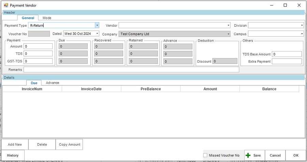Viewport: 307px width, 162px height.
Task: Click the Voucher No field
Action: pos(39,34)
